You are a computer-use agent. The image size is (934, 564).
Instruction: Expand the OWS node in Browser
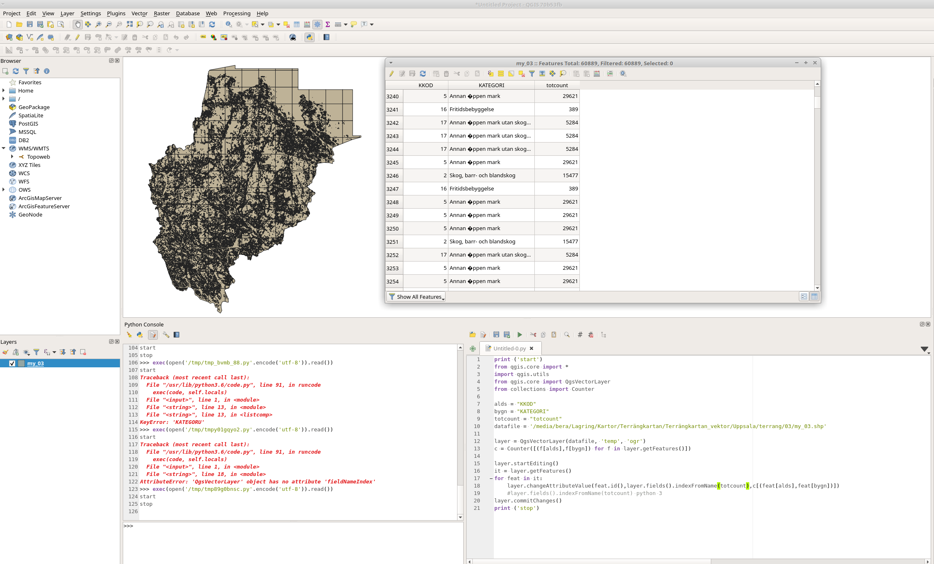click(x=4, y=190)
